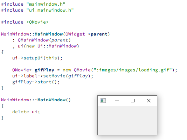Click "new QMovie" in the assignment
187x140 pixels.
tap(77, 70)
